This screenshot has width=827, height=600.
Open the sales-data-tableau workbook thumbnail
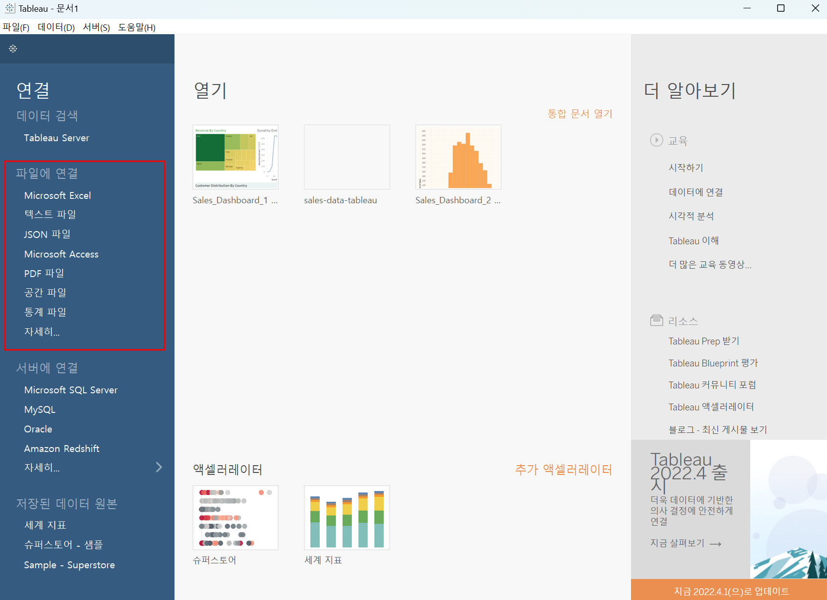click(x=347, y=157)
